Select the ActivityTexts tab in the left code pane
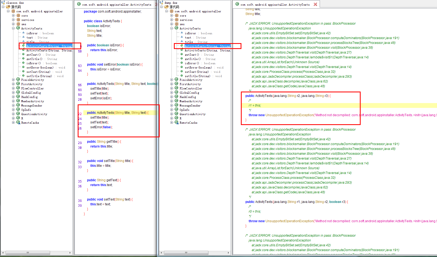The height and width of the screenshot is (257, 437). 116,4
